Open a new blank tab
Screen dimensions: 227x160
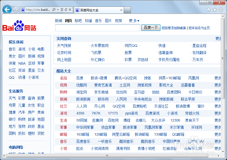[127, 10]
